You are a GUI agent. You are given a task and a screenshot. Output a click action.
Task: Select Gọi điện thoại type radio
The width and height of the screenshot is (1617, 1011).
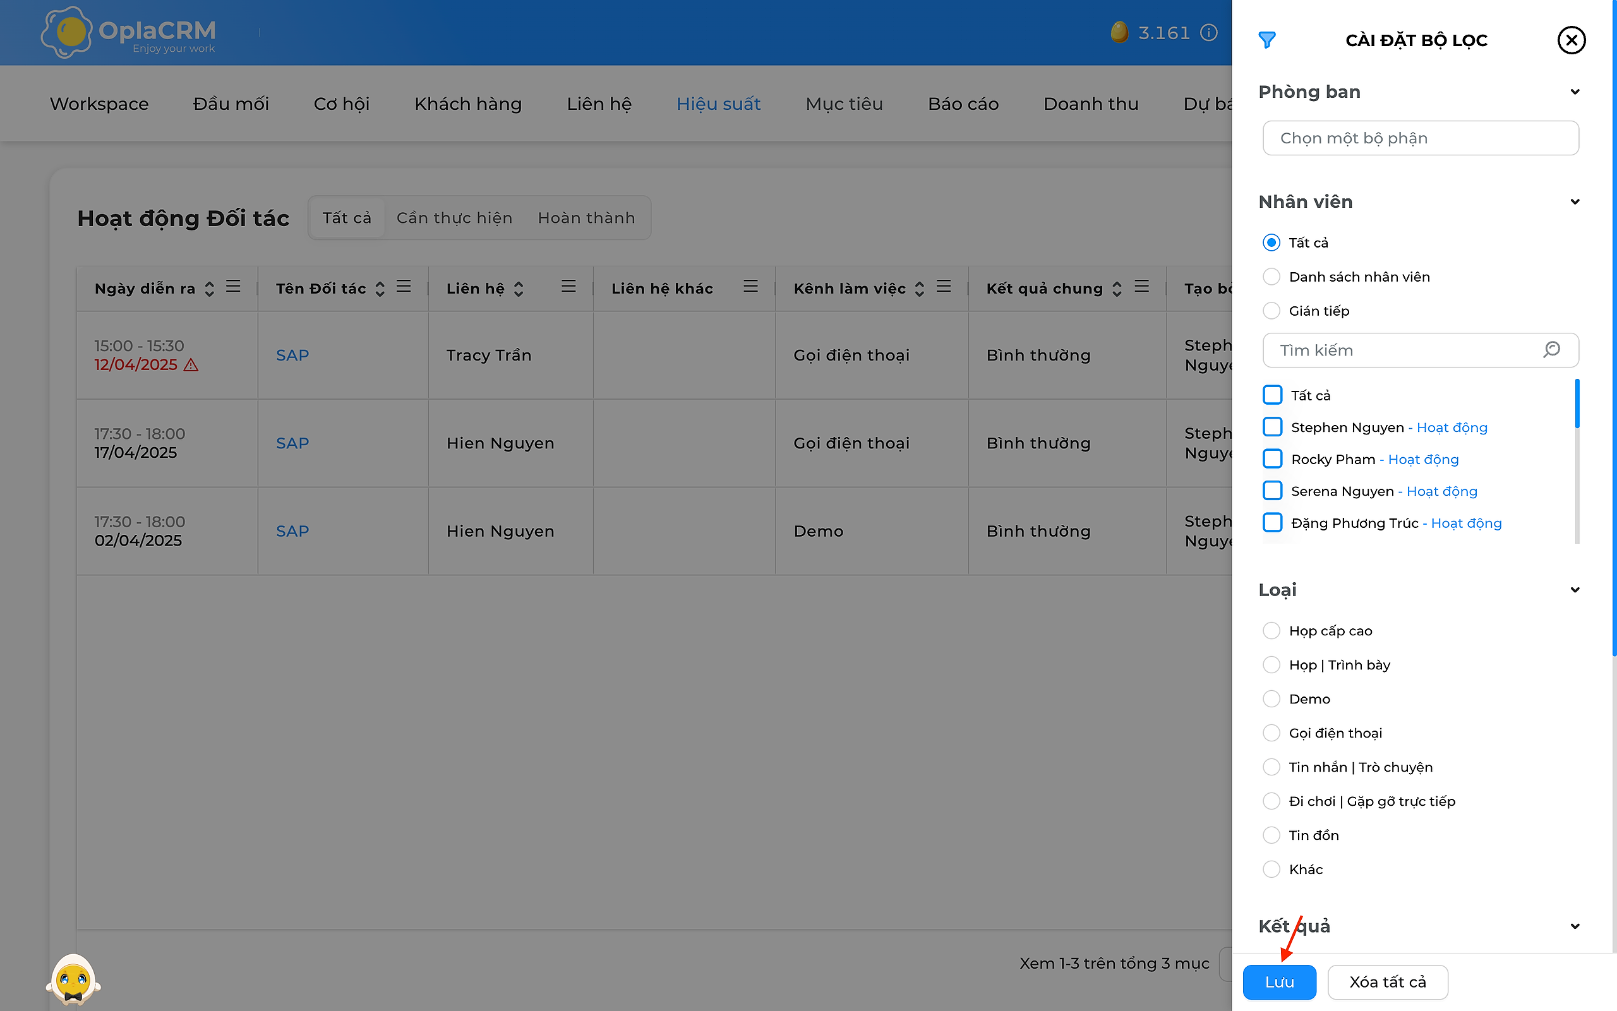coord(1271,733)
